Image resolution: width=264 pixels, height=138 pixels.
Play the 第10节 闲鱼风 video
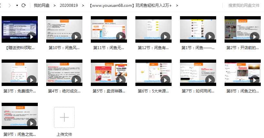coord(76,37)
